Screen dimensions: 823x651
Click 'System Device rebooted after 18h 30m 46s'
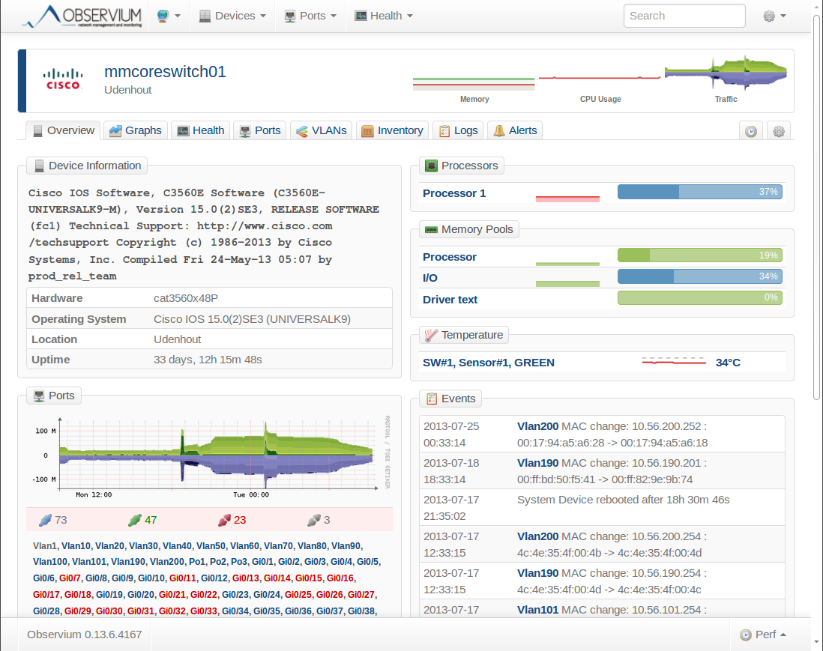[x=624, y=500]
